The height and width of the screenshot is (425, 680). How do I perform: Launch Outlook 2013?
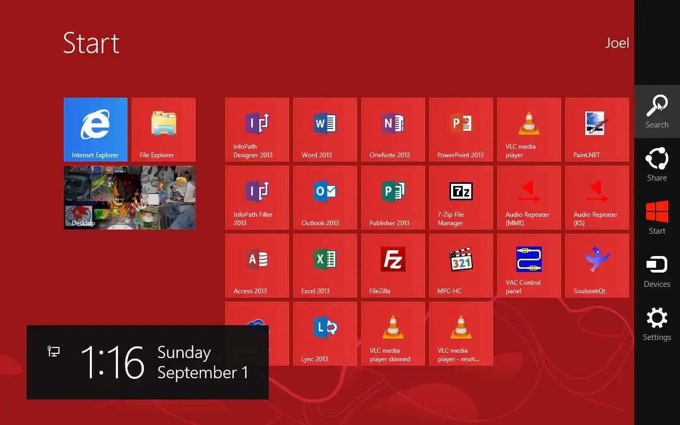[x=325, y=198]
